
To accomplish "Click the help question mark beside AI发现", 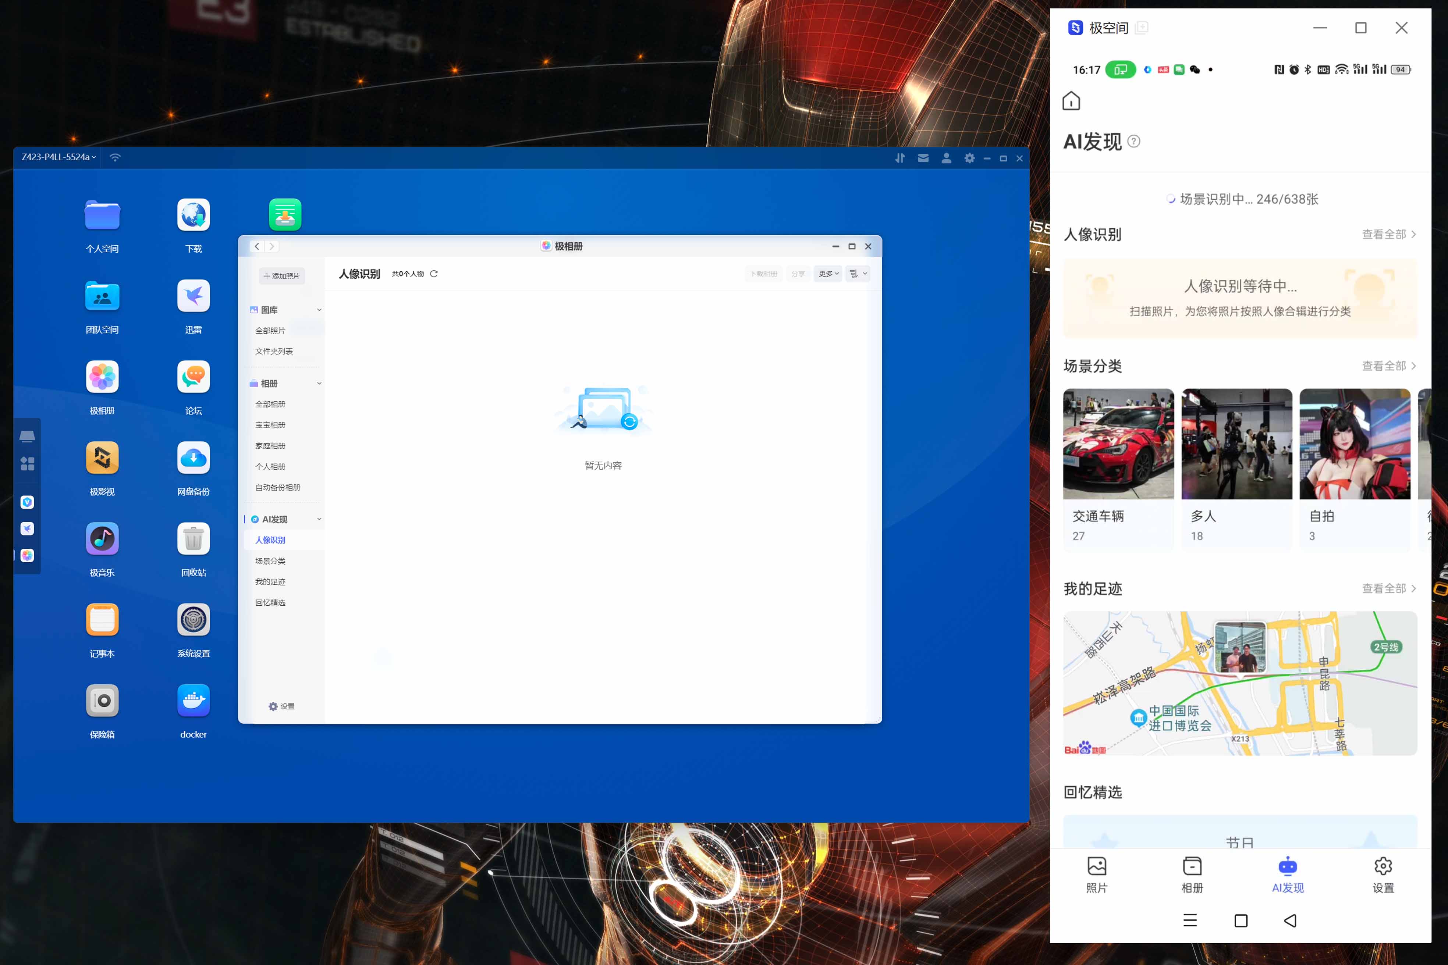I will click(x=1133, y=142).
